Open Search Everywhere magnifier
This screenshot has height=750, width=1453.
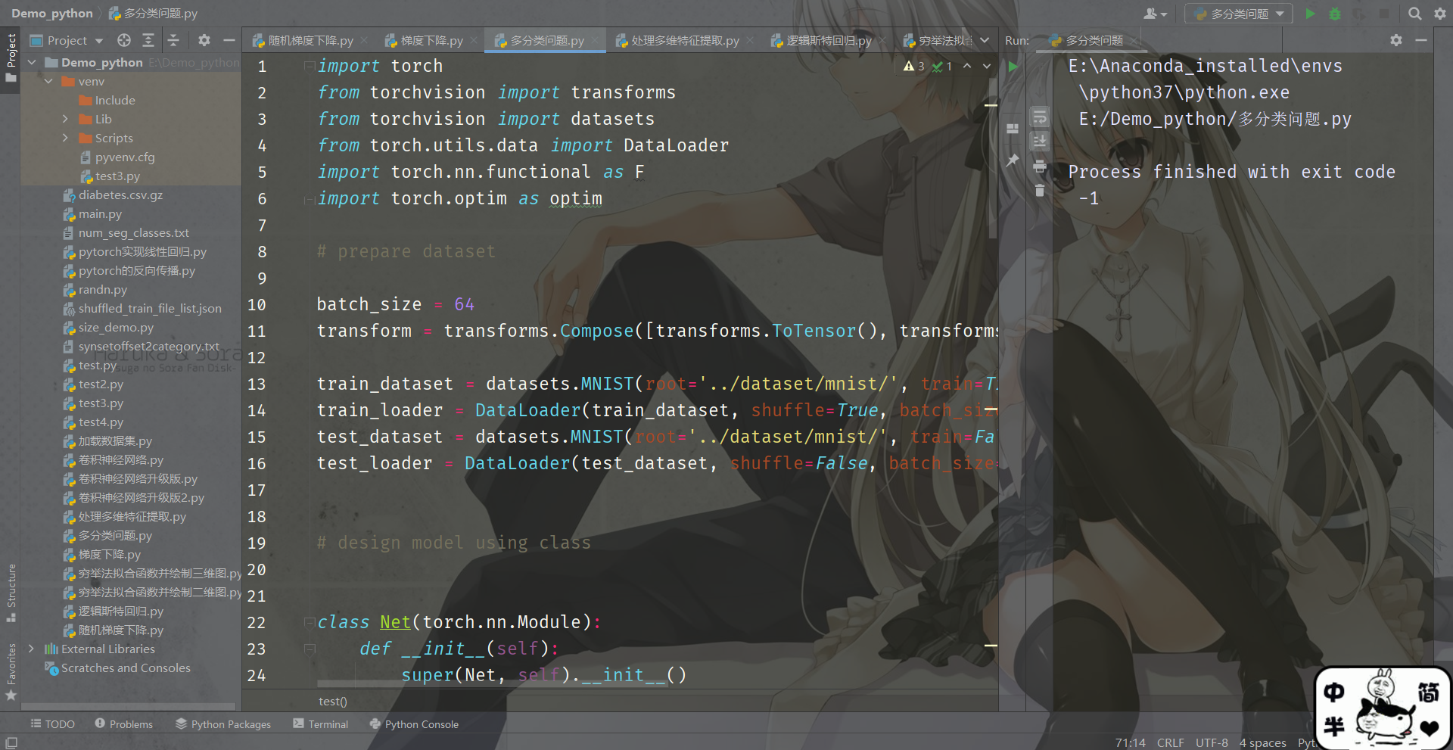1414,14
